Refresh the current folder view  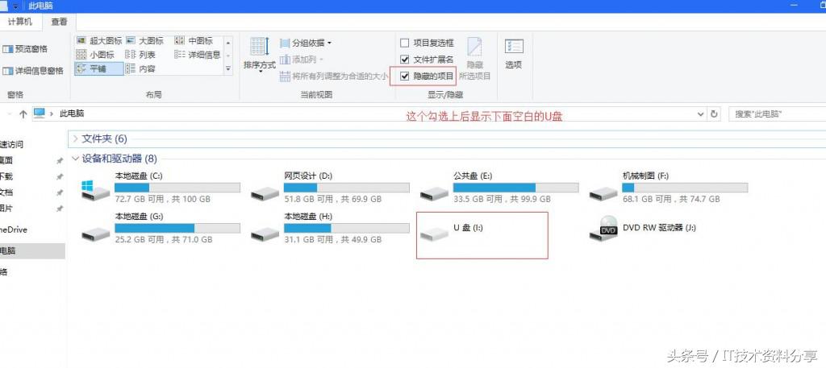click(714, 114)
